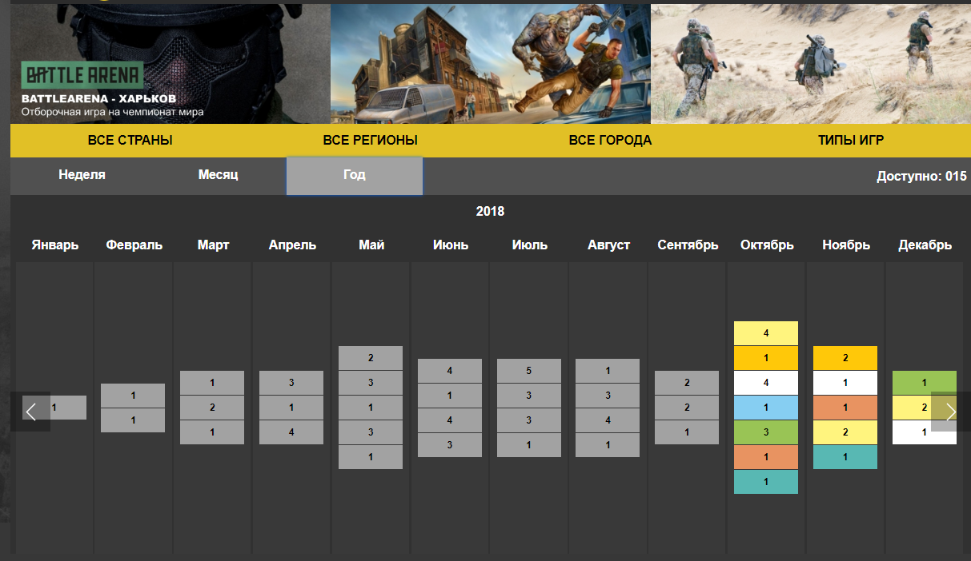Click the Battle Arena green logo
The height and width of the screenshot is (561, 971).
(82, 76)
